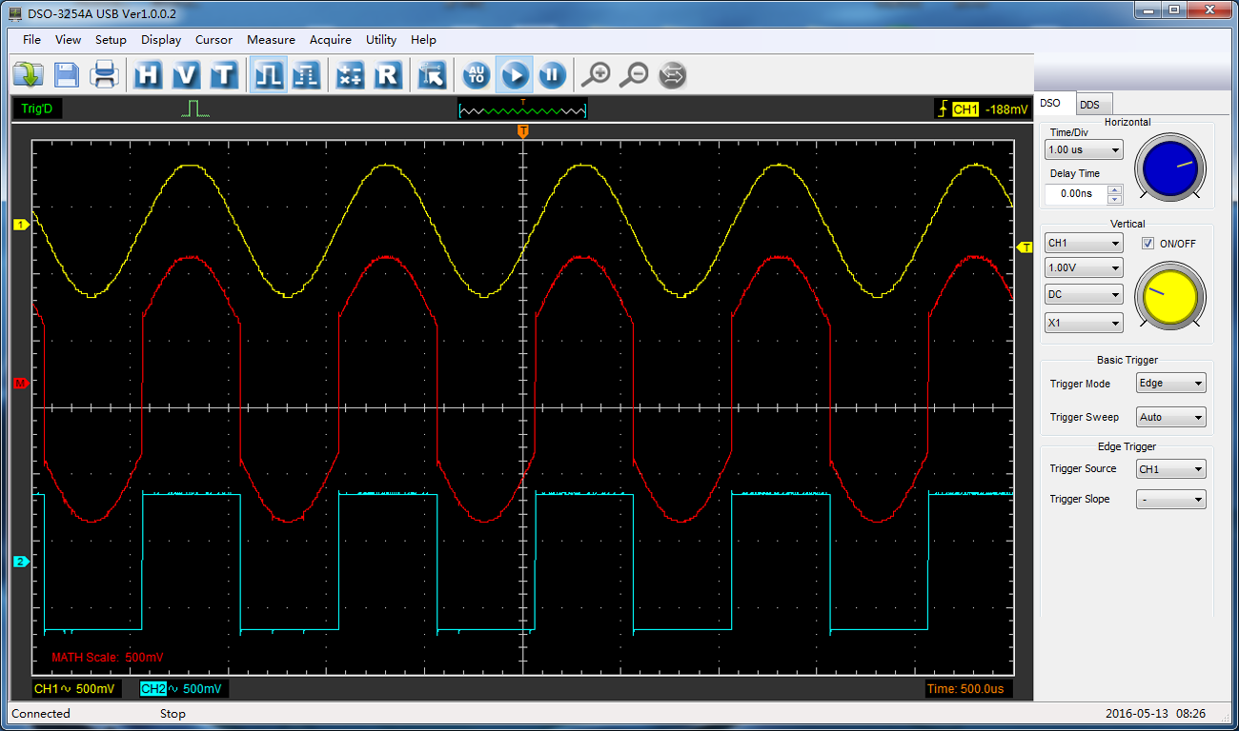Click the math operations icon
1239x731 pixels.
coord(350,75)
